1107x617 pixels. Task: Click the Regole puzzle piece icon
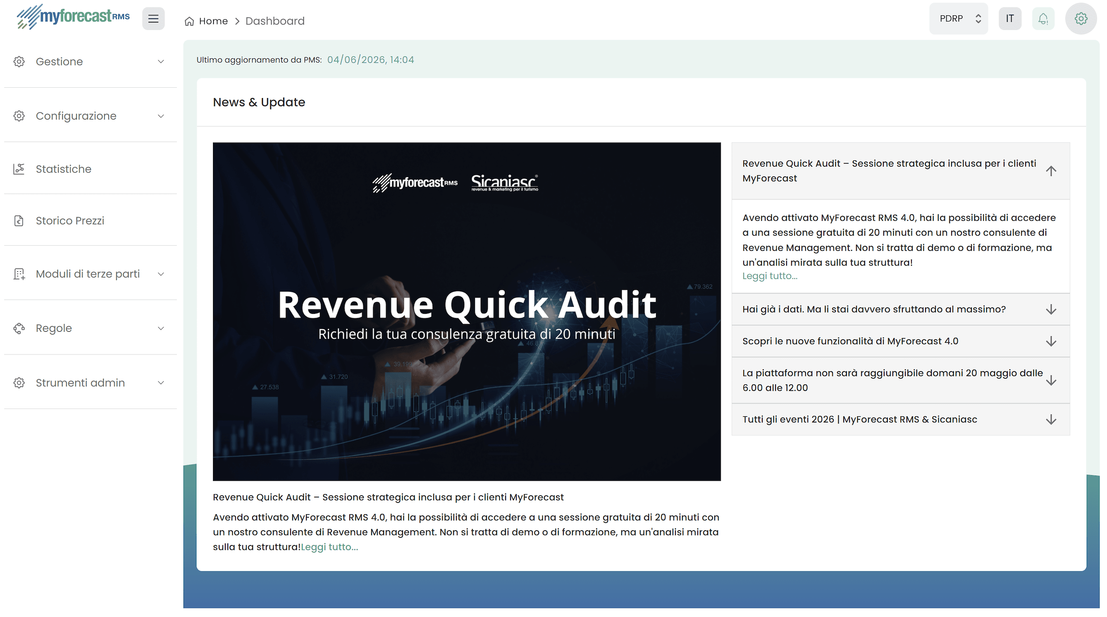click(19, 328)
